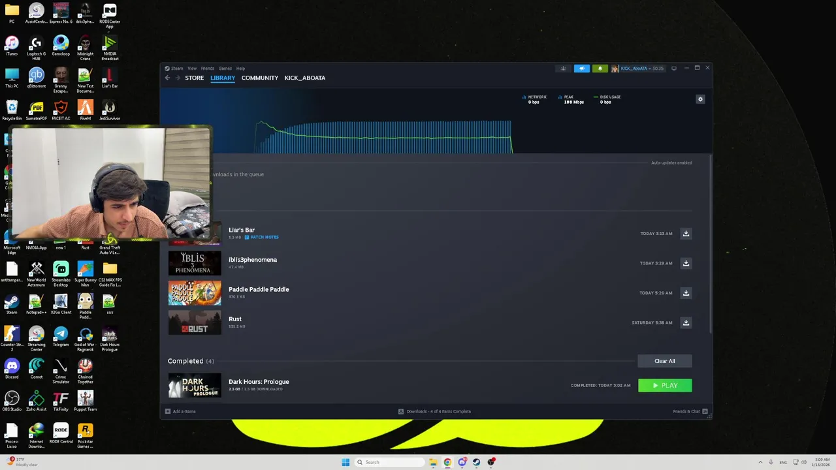This screenshot has width=836, height=470.
Task: Switch to the COMMUNITY tab
Action: [x=260, y=78]
